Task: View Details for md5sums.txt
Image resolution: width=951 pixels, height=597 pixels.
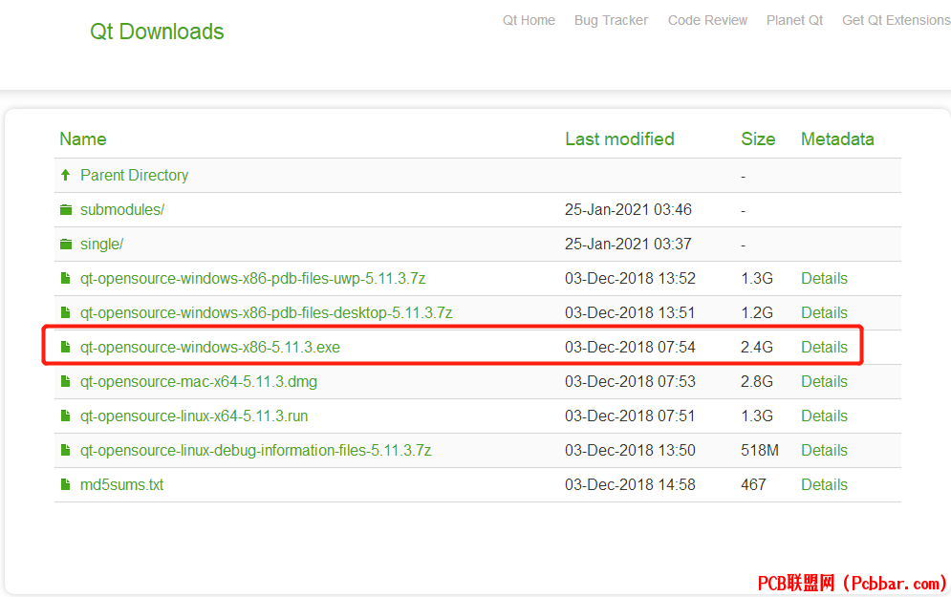Action: (x=824, y=485)
